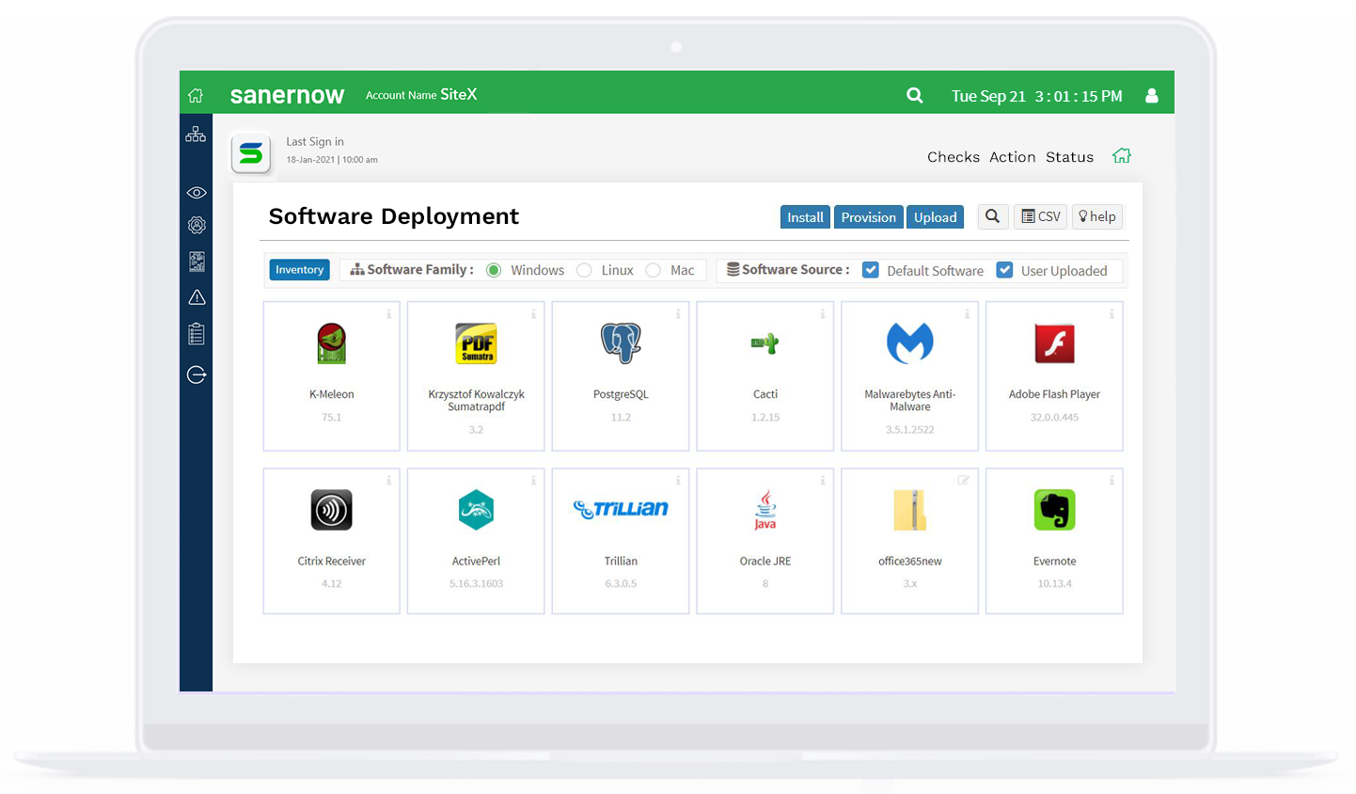1356x794 pixels.
Task: Click the Inventory button
Action: 300,270
